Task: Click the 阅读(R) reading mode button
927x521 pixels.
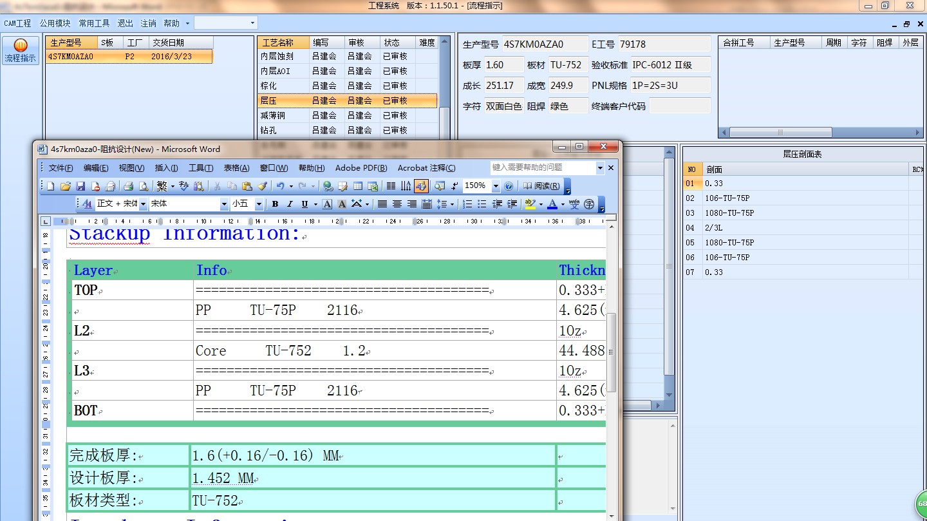Action: (541, 186)
